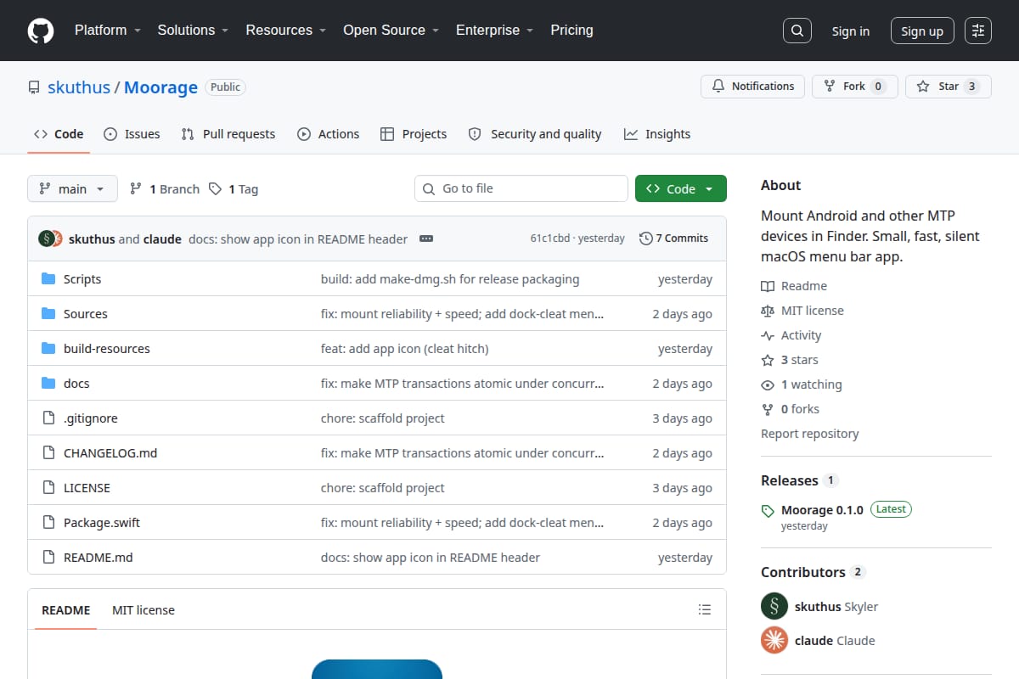This screenshot has width=1019, height=679.
Task: Click the search magnifier icon in header
Action: pos(797,31)
